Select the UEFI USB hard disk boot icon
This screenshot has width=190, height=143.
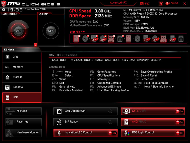tap(94, 39)
